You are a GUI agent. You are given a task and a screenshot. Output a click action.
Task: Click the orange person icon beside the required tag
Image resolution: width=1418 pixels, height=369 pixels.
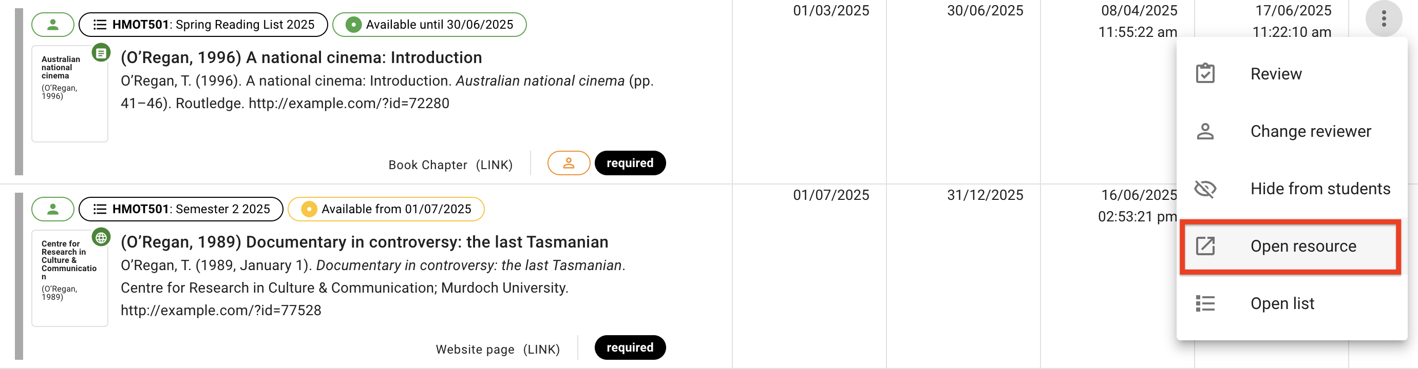pos(569,163)
